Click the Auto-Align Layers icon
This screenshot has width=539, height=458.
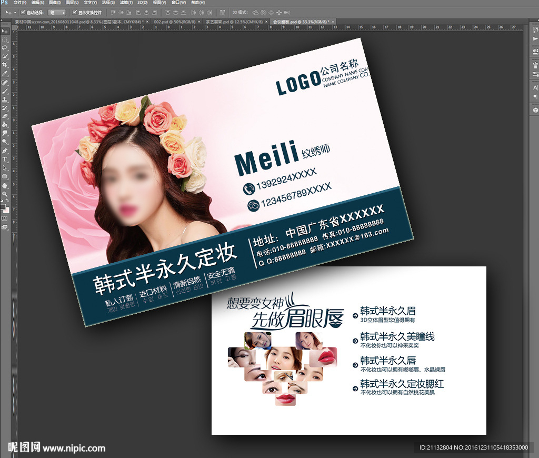(223, 13)
